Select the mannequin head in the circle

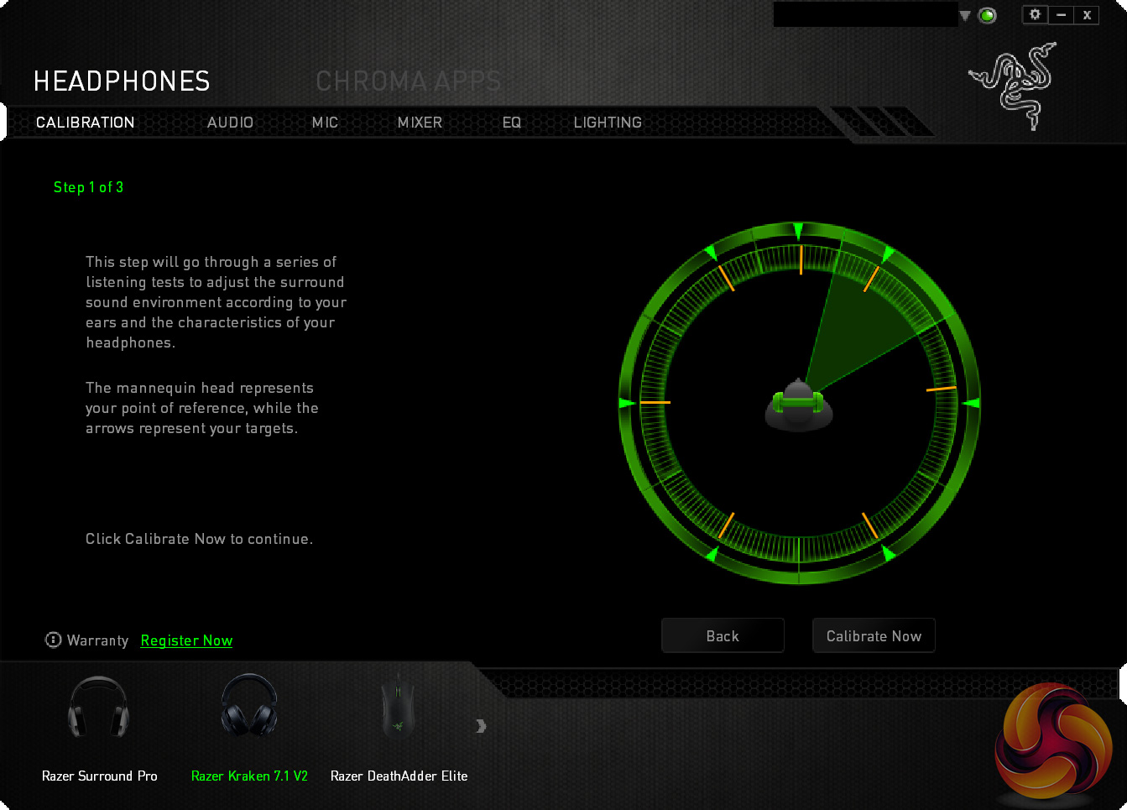[799, 405]
